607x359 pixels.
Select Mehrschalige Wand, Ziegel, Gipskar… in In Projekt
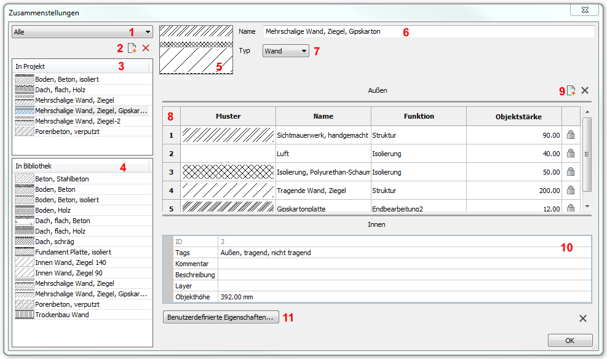[82, 111]
